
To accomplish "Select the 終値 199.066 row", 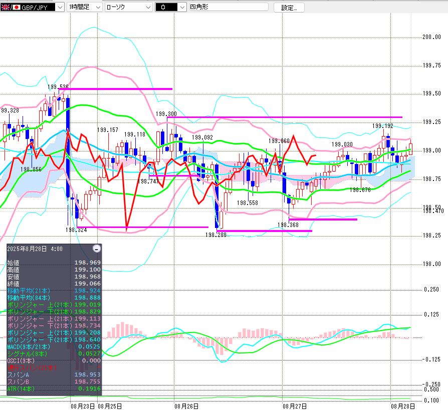I will point(54,283).
